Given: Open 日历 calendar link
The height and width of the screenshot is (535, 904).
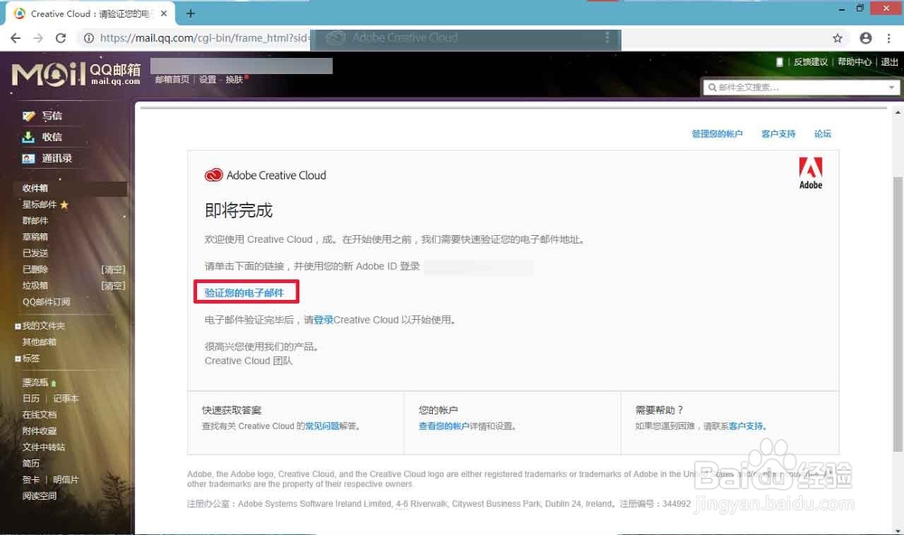Looking at the screenshot, I should tap(31, 399).
